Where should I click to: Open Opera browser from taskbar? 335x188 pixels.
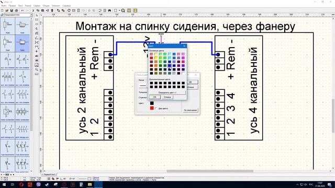click(x=21, y=184)
